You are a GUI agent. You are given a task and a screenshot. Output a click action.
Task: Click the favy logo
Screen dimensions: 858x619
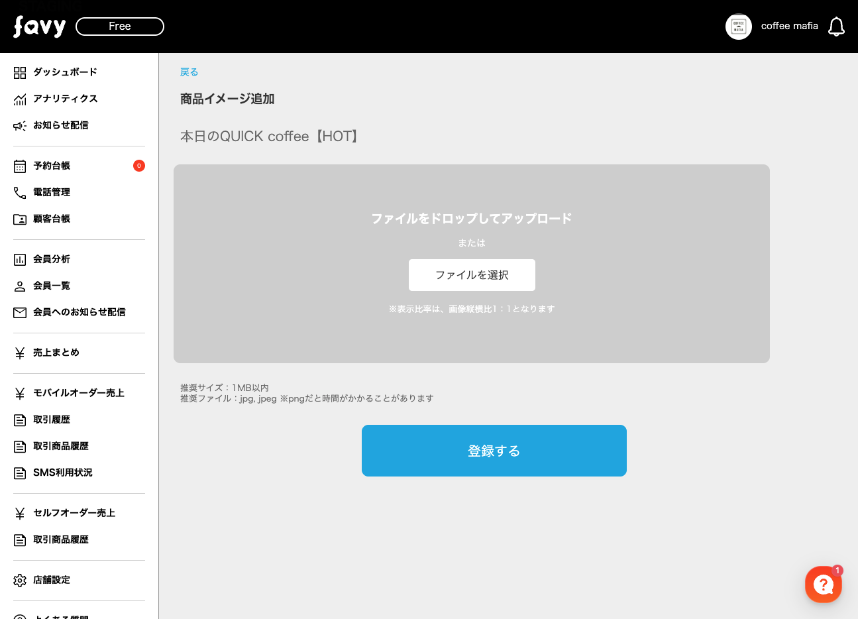click(x=39, y=27)
